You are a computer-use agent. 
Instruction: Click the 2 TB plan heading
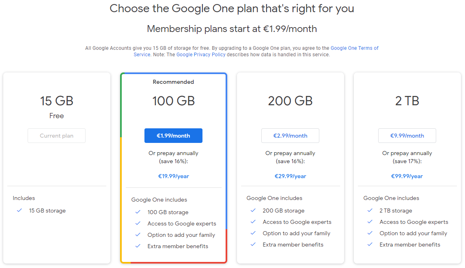(x=407, y=101)
